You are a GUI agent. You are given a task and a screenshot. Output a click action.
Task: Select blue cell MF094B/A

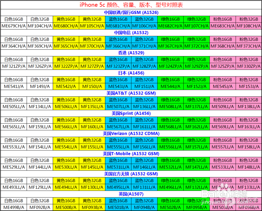[144, 208]
